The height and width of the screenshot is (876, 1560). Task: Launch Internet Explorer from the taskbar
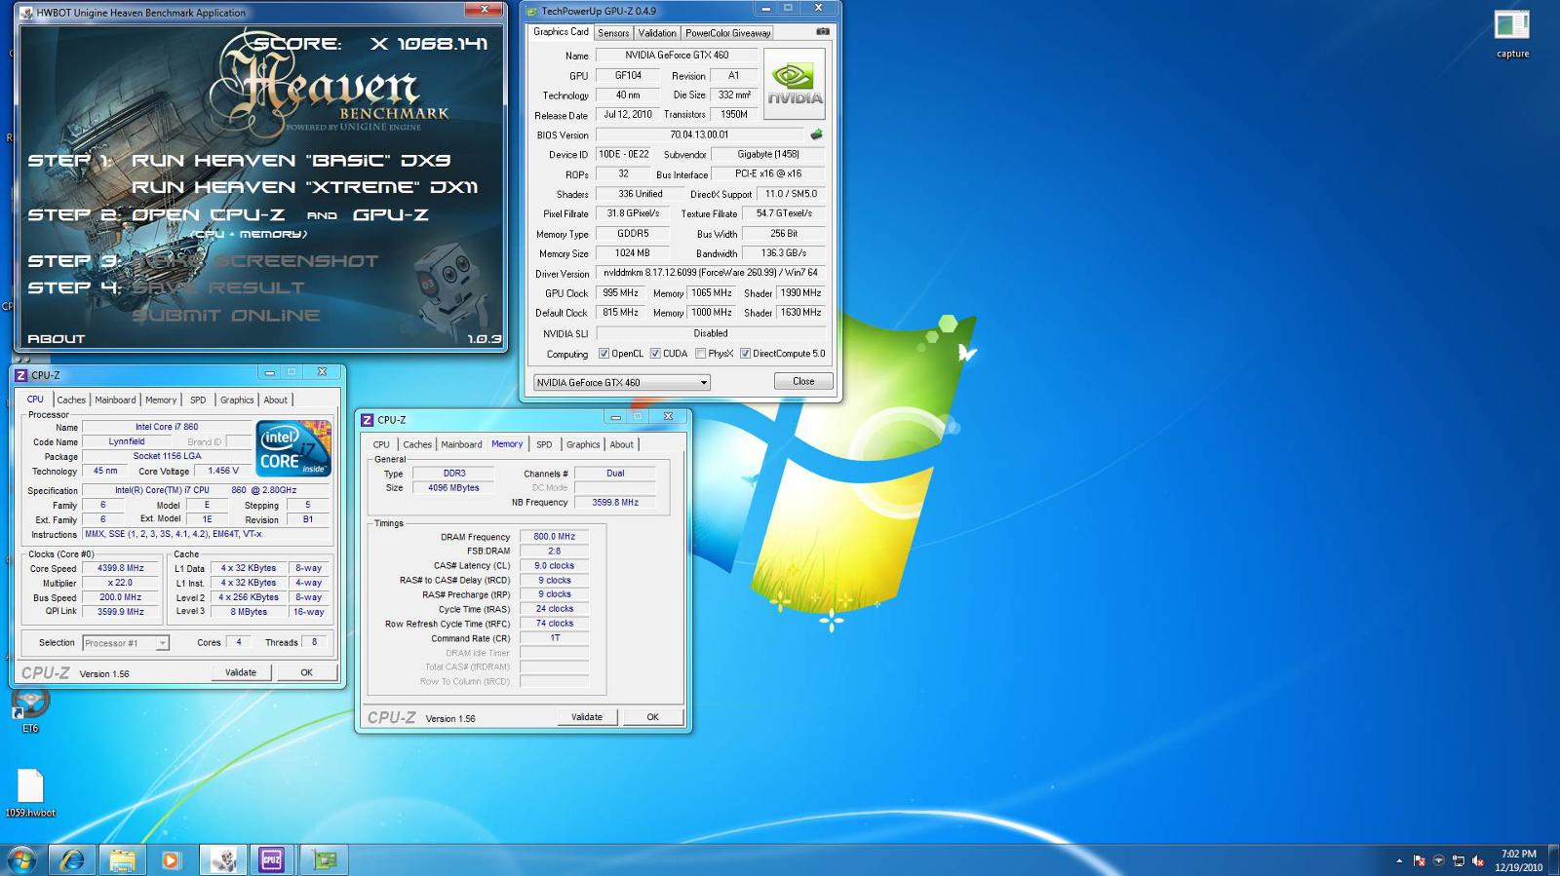coord(72,859)
